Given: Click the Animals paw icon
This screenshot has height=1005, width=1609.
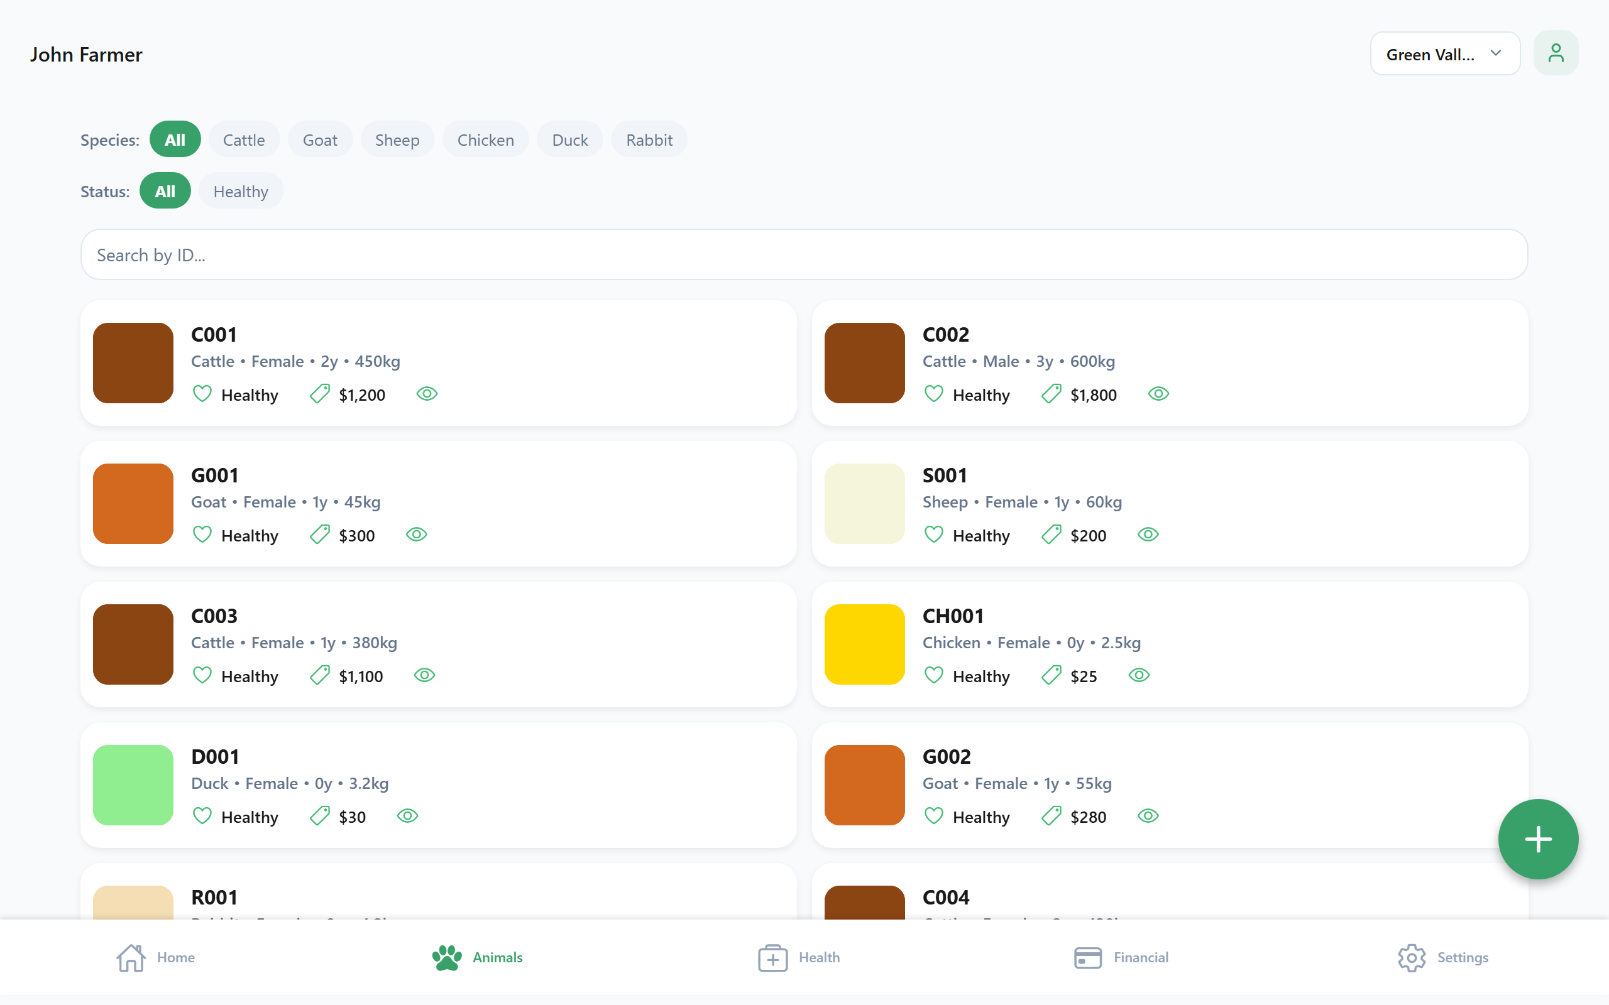Looking at the screenshot, I should coord(447,957).
